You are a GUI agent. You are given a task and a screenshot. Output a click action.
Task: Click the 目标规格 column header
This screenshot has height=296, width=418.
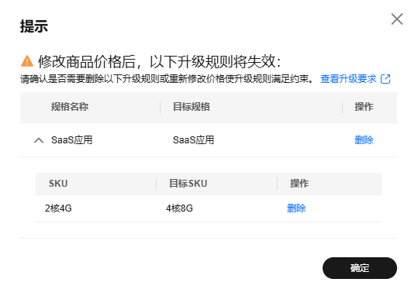[x=192, y=107]
